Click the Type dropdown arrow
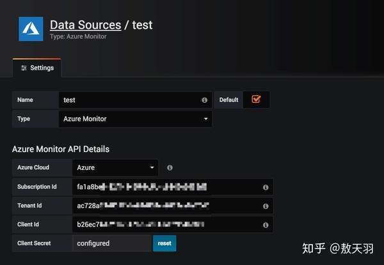 pos(205,119)
